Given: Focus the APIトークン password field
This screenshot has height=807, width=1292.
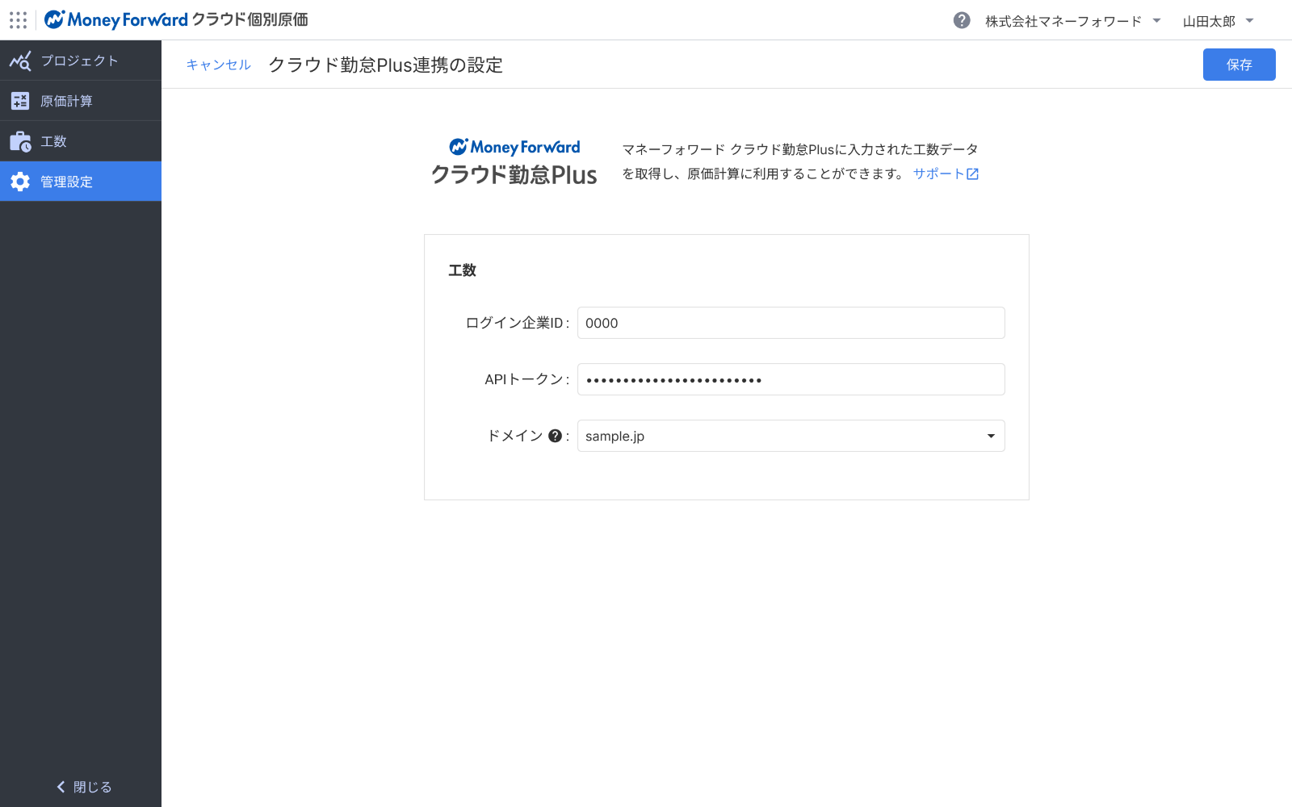Looking at the screenshot, I should 791,379.
